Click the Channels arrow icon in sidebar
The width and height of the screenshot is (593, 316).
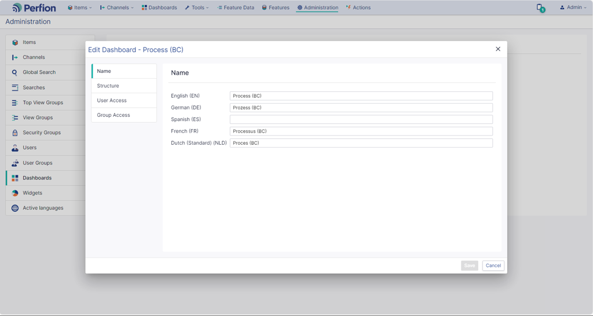[x=14, y=57]
